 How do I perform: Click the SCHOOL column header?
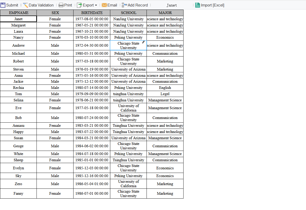(x=128, y=12)
